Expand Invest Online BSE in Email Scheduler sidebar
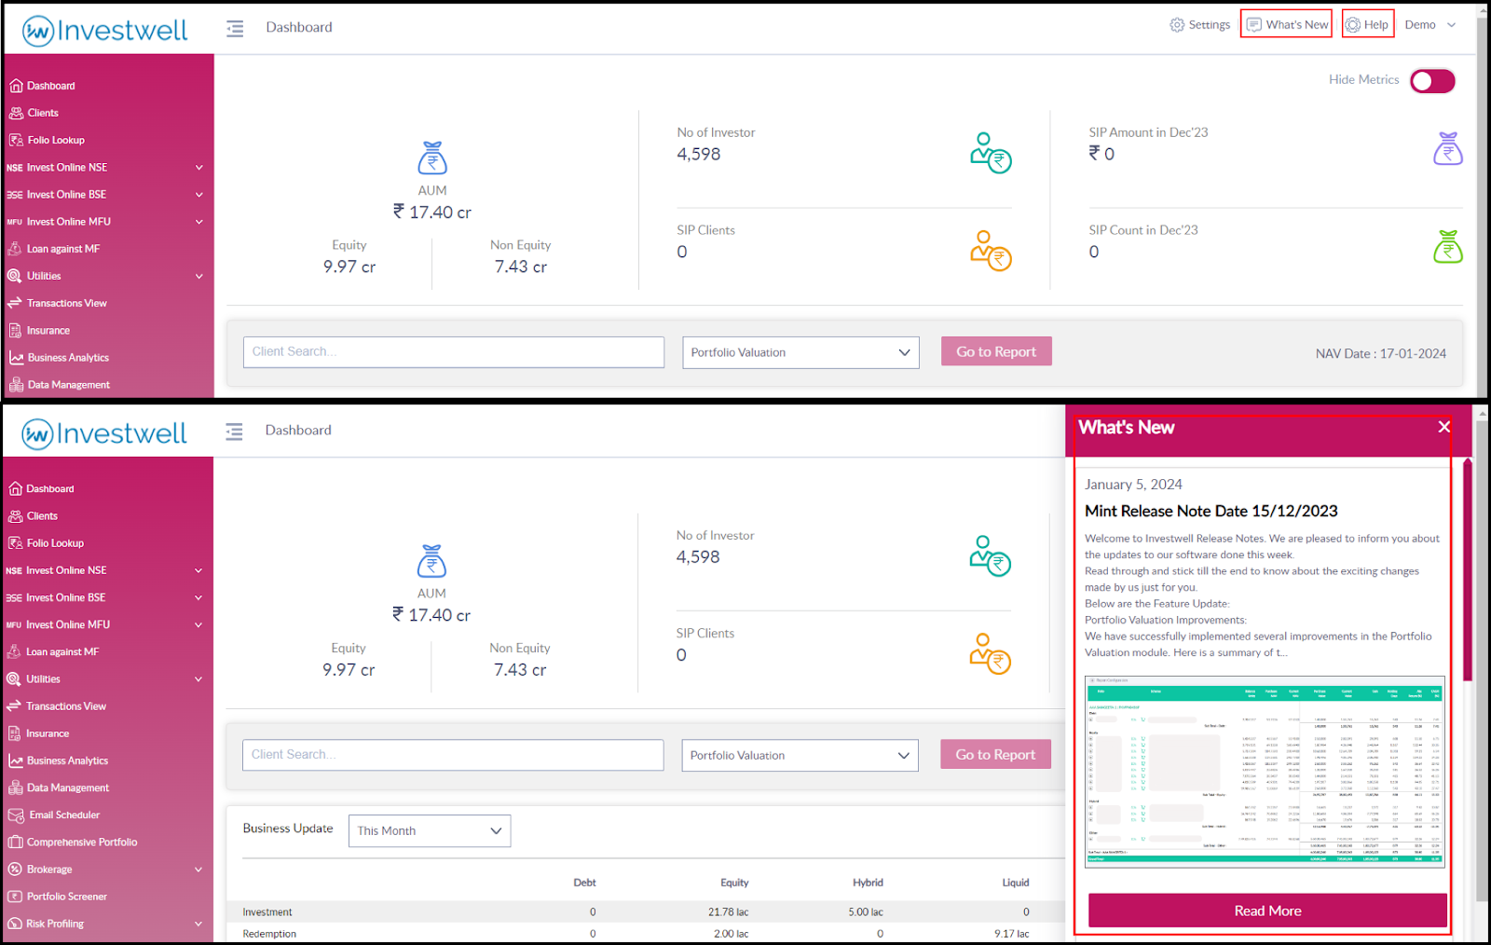 pos(105,597)
